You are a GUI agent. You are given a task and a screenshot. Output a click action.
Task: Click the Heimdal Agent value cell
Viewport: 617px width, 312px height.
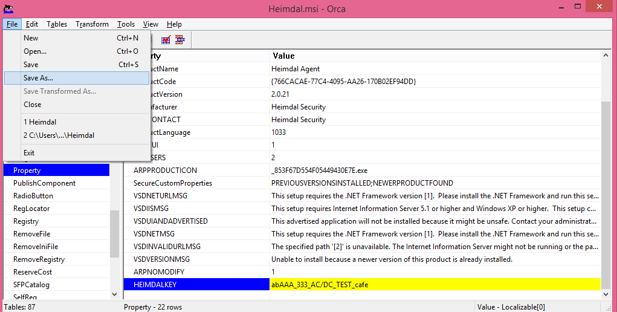pyautogui.click(x=435, y=68)
